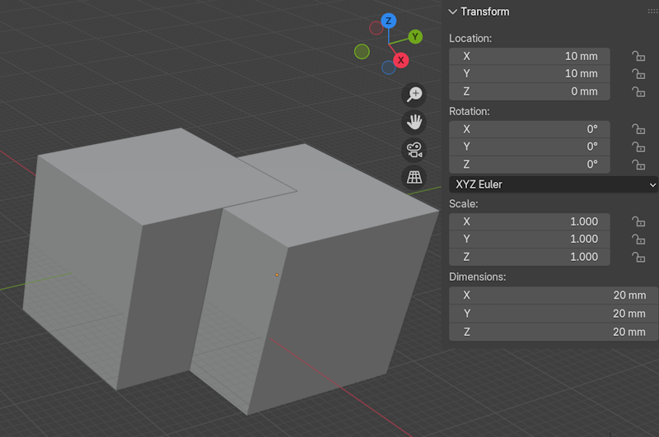
Task: Click the Dimensions X 20 mm field
Action: tap(553, 295)
